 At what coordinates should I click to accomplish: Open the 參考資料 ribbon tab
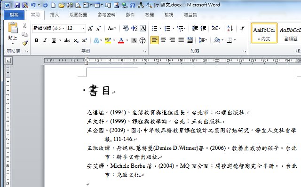point(107,15)
